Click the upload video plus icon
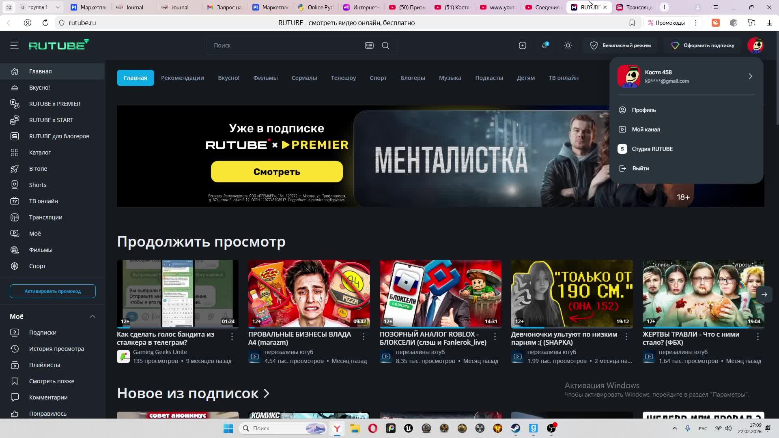This screenshot has width=779, height=438. tap(523, 45)
